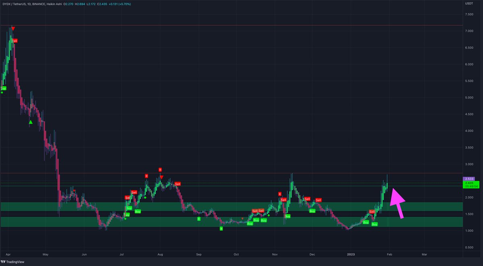Click the Sell label at the April high
Screen dimensions: 483x266
[x=14, y=41]
